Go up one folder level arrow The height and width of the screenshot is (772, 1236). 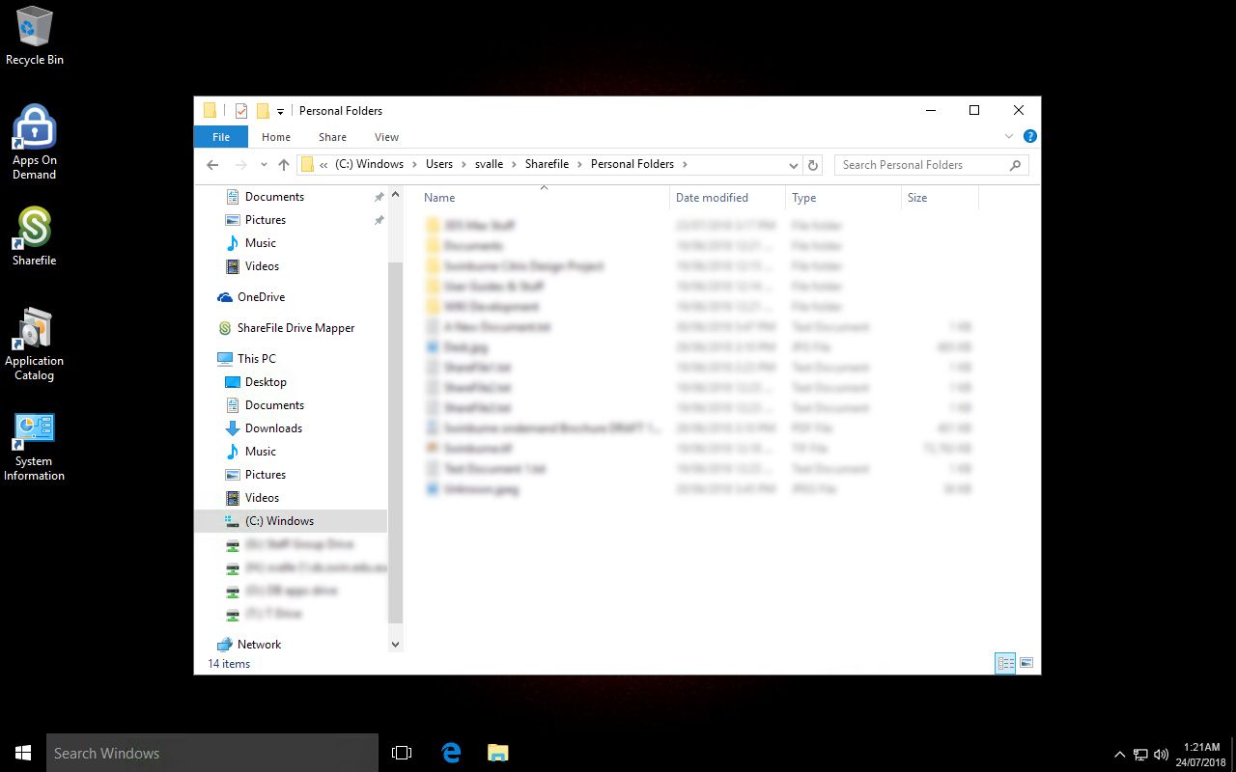coord(283,165)
